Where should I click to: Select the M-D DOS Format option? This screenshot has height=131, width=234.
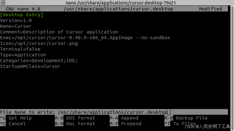point(75,118)
